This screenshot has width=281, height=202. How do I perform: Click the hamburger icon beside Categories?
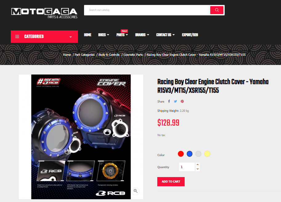coord(17,37)
